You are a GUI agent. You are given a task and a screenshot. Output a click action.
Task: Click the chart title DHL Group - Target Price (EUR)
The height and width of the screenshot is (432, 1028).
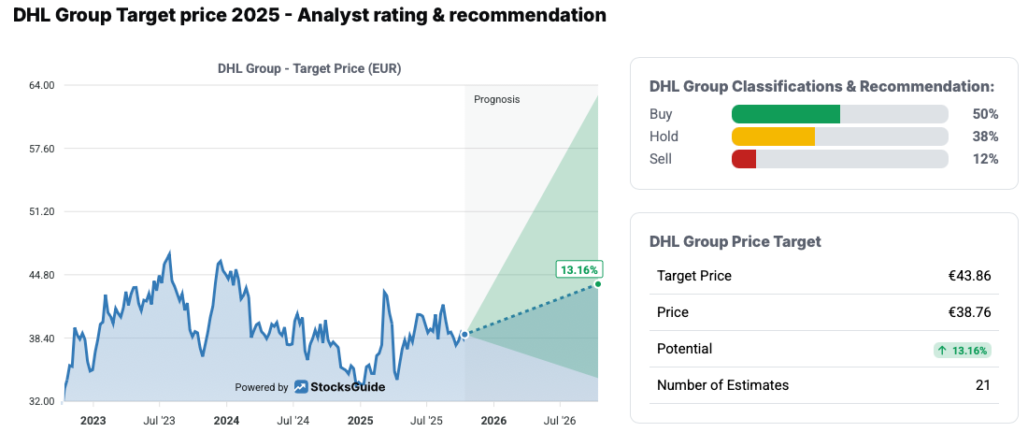click(x=309, y=68)
